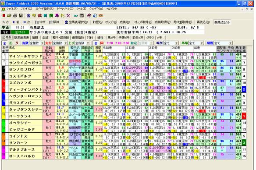Open the 期間 全て dropdown
256x170 pixels.
223,43
